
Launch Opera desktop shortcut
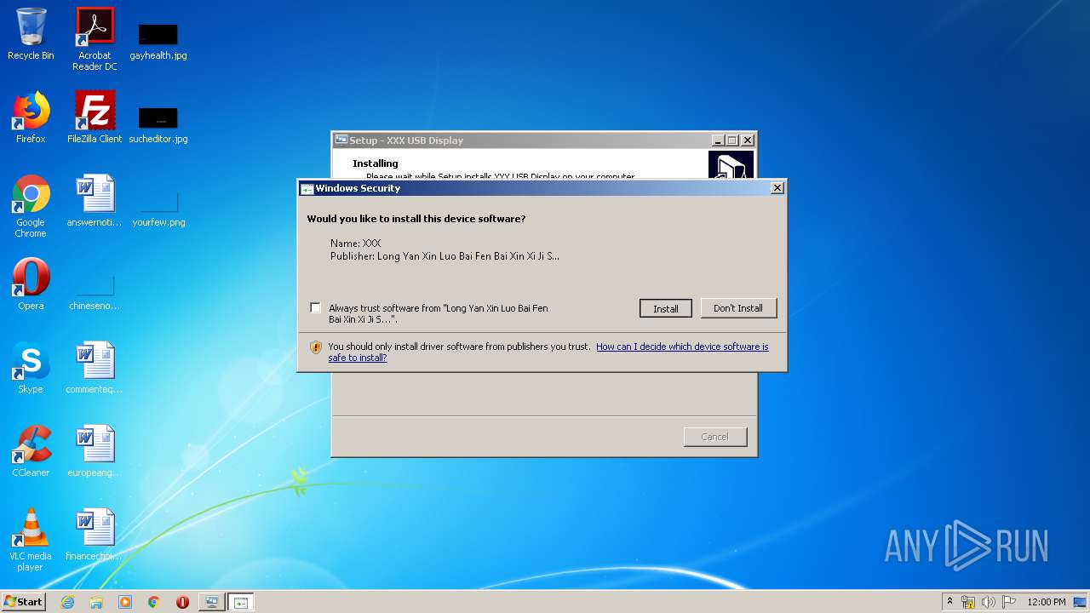pyautogui.click(x=31, y=284)
